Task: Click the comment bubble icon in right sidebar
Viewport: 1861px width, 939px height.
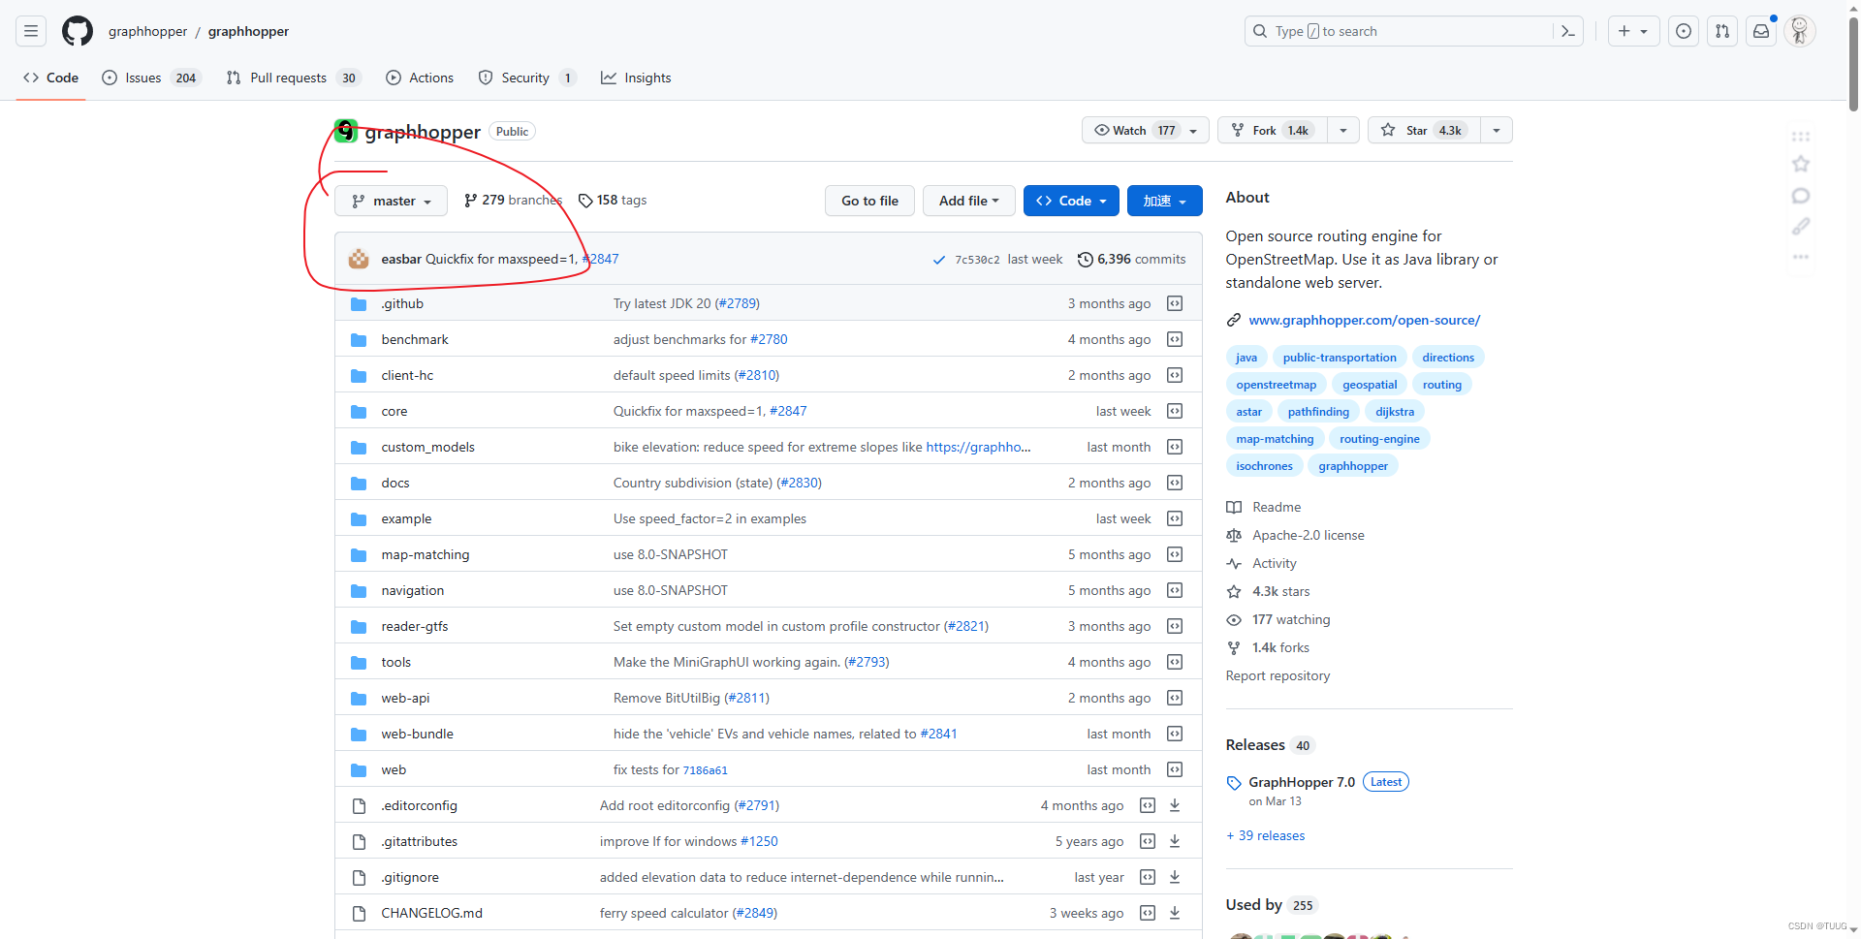Action: pyautogui.click(x=1801, y=196)
